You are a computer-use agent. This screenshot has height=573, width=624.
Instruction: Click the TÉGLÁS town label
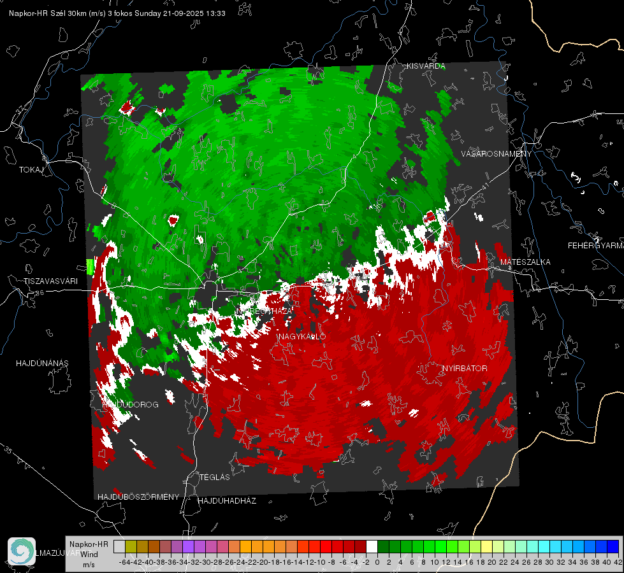(215, 477)
